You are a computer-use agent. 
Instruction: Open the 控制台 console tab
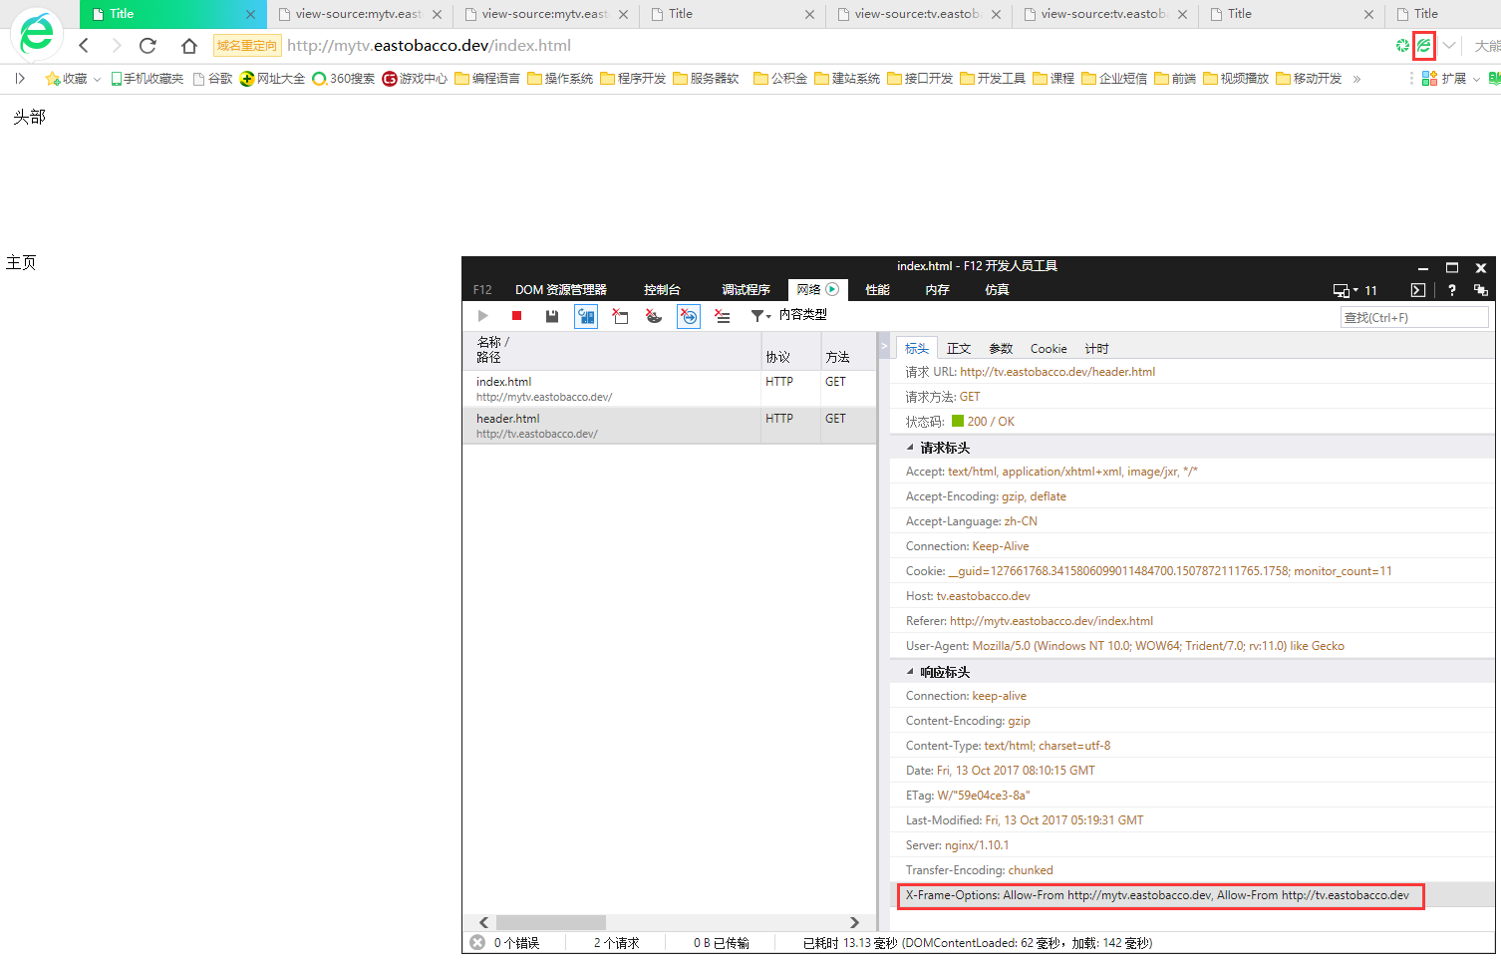[x=662, y=290]
